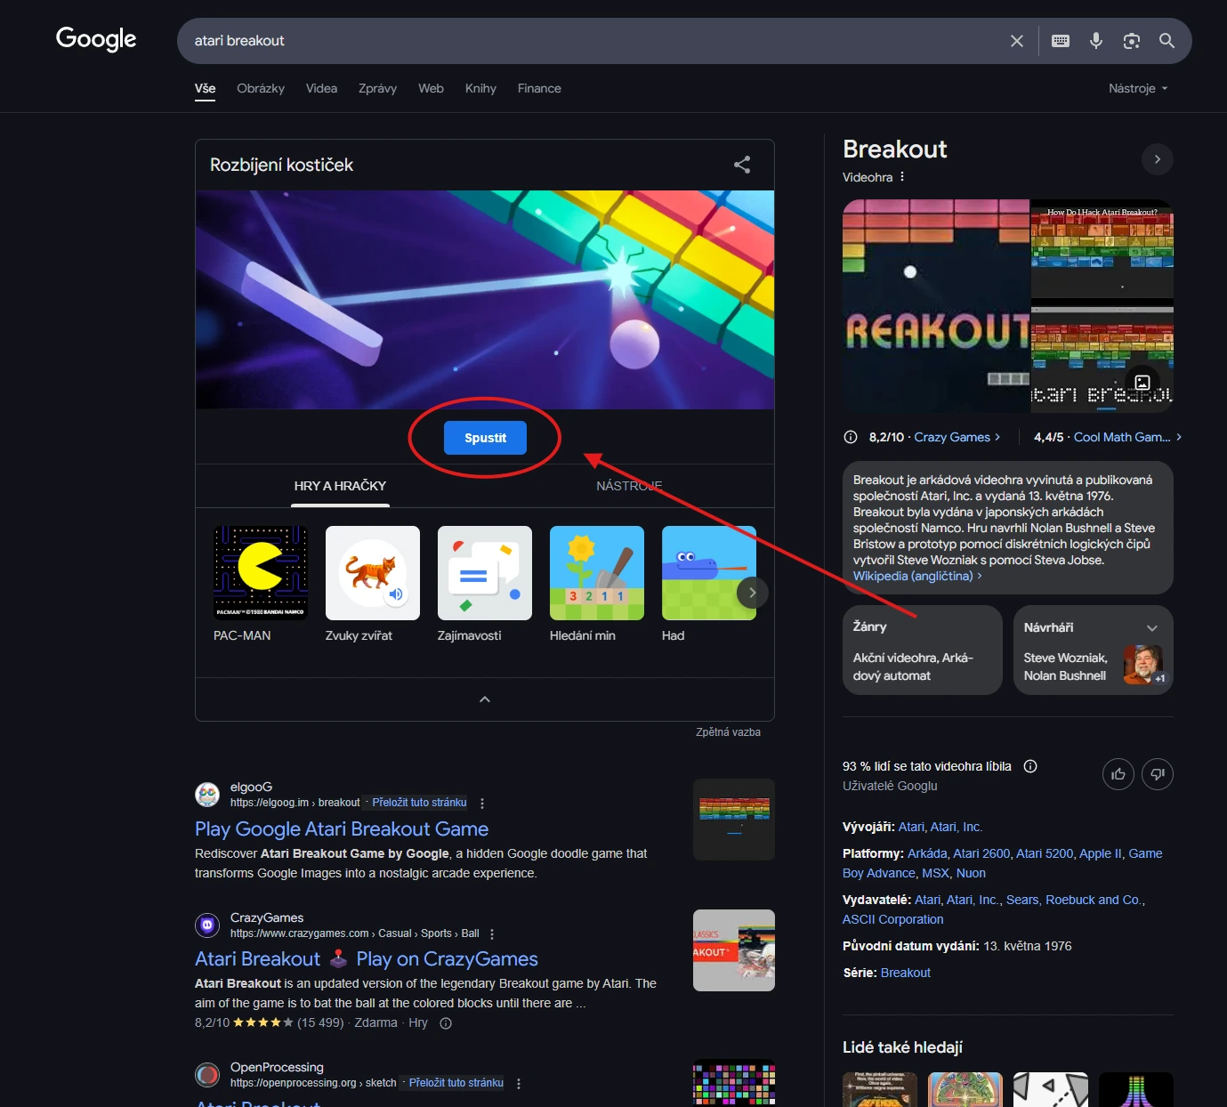Viewport: 1227px width, 1107px height.
Task: Open Žánry card
Action: [x=922, y=650]
